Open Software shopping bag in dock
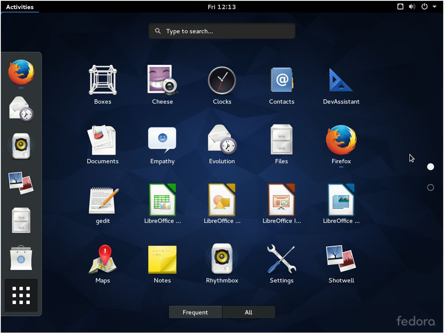Screen dimensions: 444x333 pos(21,258)
